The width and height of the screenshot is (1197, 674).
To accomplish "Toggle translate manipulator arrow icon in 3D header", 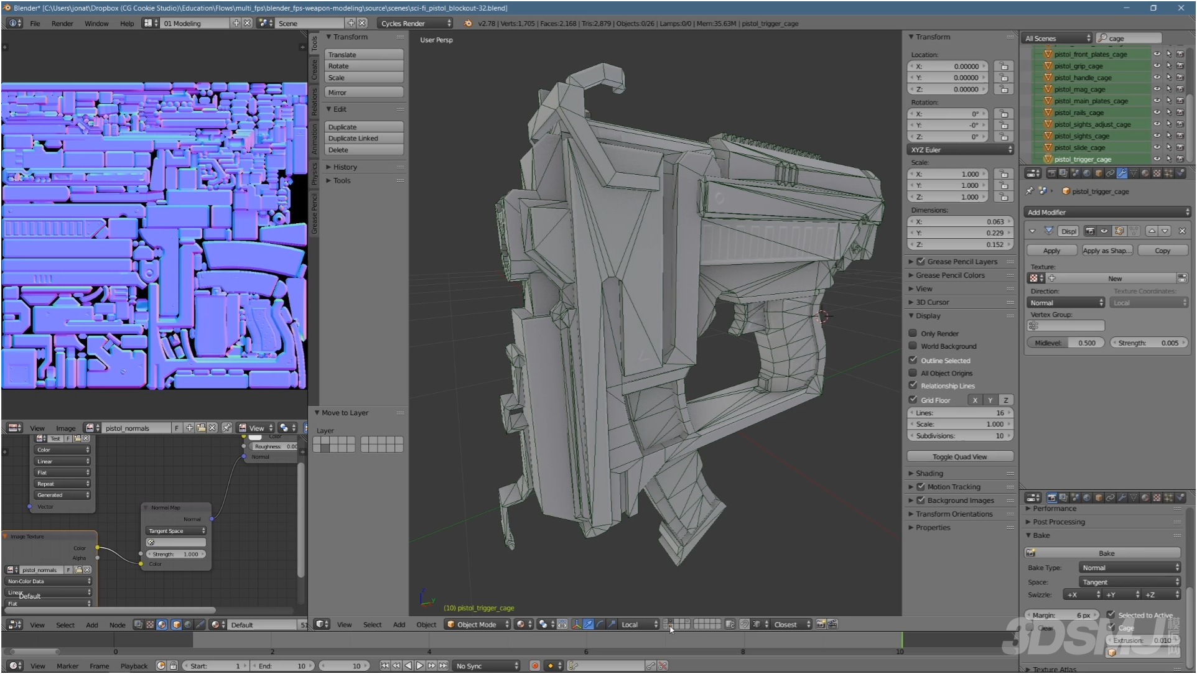I will pyautogui.click(x=588, y=624).
